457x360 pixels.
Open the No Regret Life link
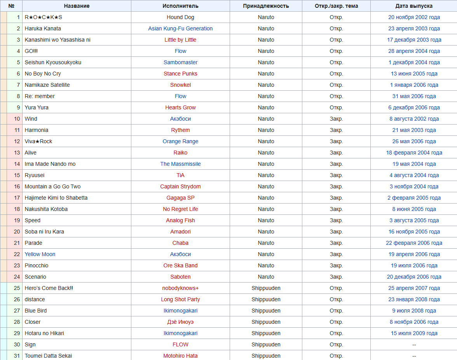point(180,209)
